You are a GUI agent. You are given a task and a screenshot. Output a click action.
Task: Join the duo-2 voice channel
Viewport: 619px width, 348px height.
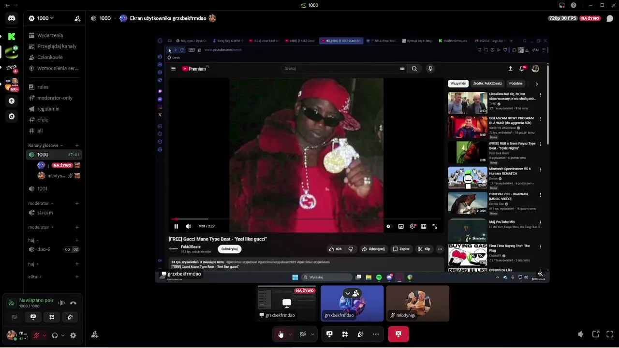pyautogui.click(x=54, y=249)
